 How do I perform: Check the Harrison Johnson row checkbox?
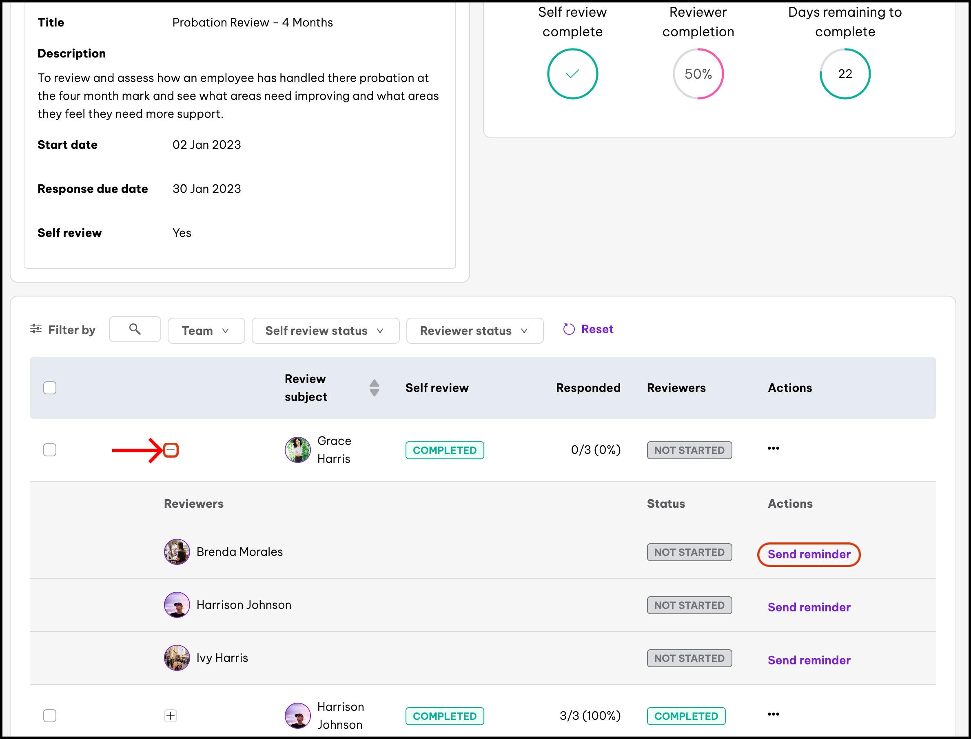(50, 716)
